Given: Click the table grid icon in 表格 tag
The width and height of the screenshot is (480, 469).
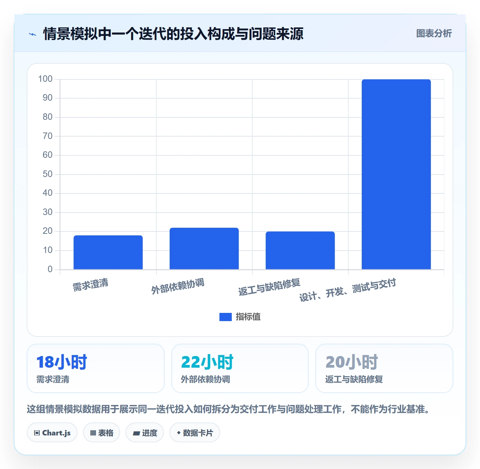Looking at the screenshot, I should point(93,433).
